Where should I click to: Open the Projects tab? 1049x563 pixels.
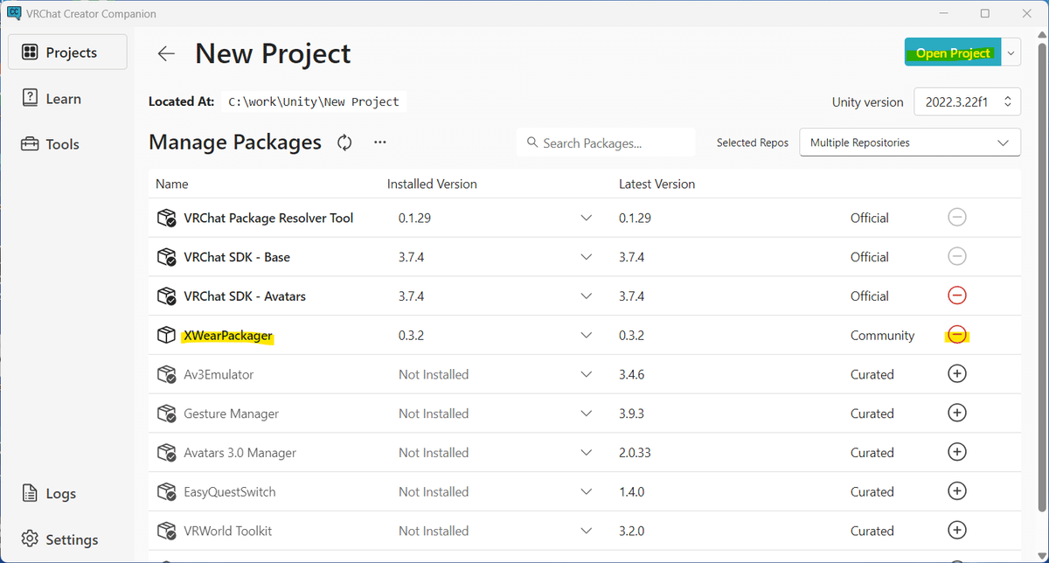click(x=68, y=52)
